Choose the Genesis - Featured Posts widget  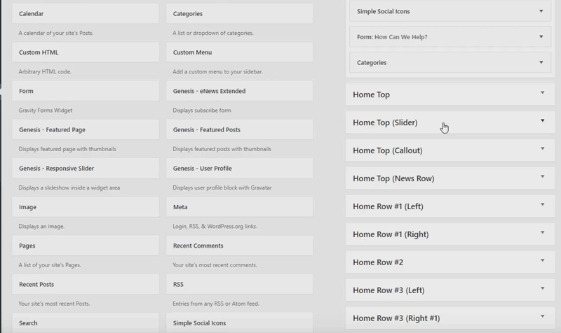239,129
